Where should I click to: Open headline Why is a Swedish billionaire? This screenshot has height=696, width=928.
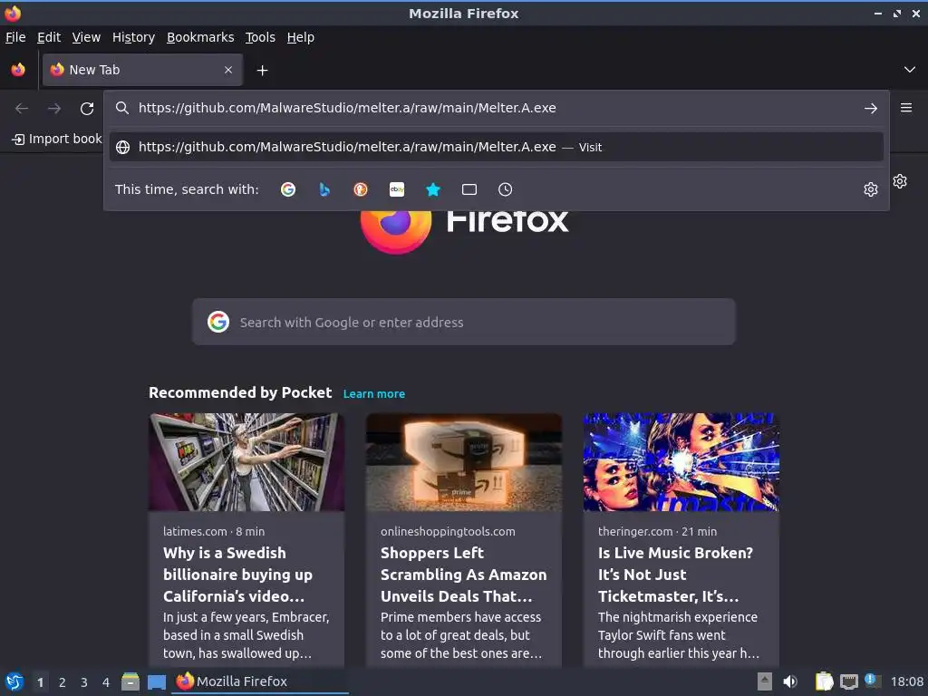coord(238,575)
